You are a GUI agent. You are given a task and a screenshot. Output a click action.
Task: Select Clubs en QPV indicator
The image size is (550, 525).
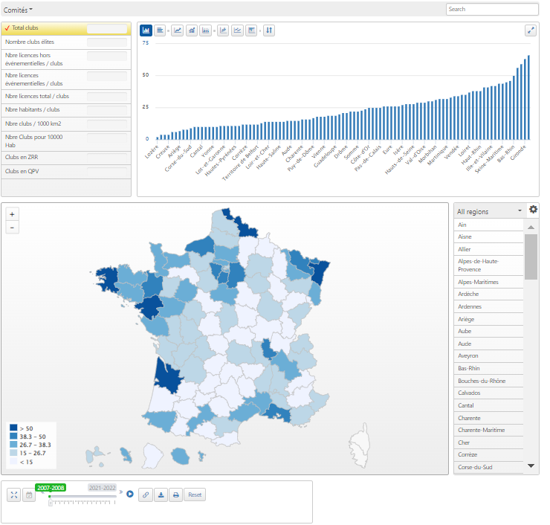tap(66, 172)
